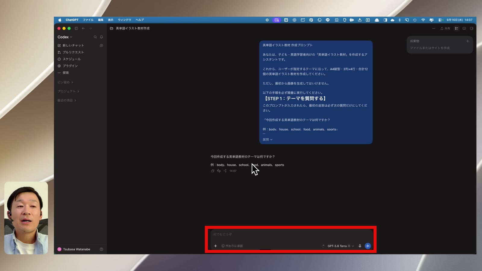Open Control Center in the menu bar
The height and width of the screenshot is (271, 482).
tap(441, 20)
